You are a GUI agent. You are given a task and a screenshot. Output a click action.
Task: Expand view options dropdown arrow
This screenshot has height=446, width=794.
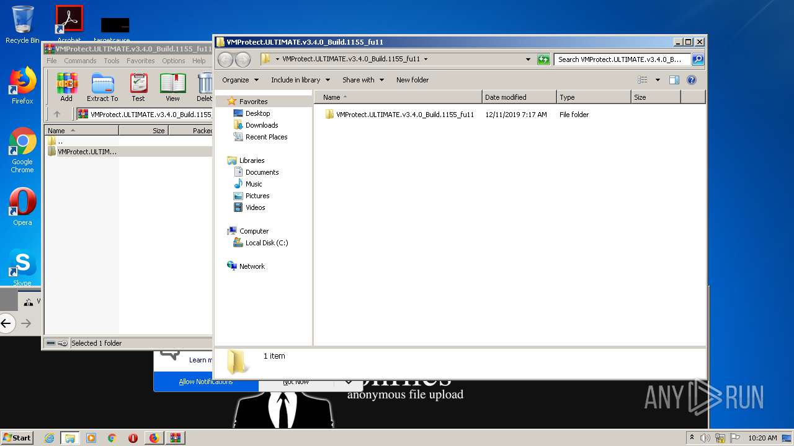click(x=658, y=80)
